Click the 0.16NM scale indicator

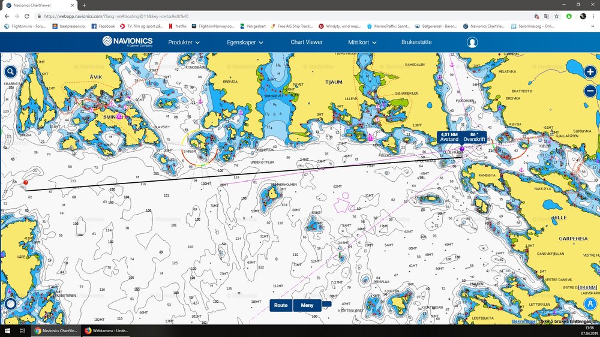coord(587,287)
